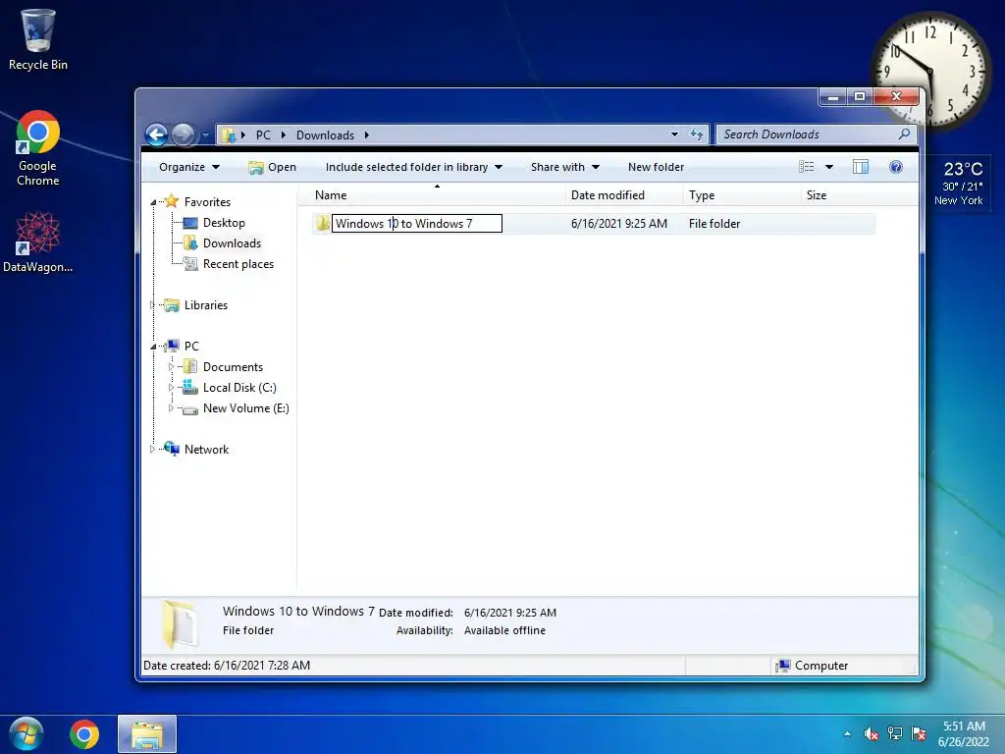1005x754 pixels.
Task: Open the Share with menu
Action: point(564,167)
